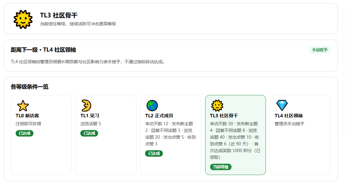Click the TL1 见习 moon icon
Image resolution: width=345 pixels, height=186 pixels.
(86, 106)
